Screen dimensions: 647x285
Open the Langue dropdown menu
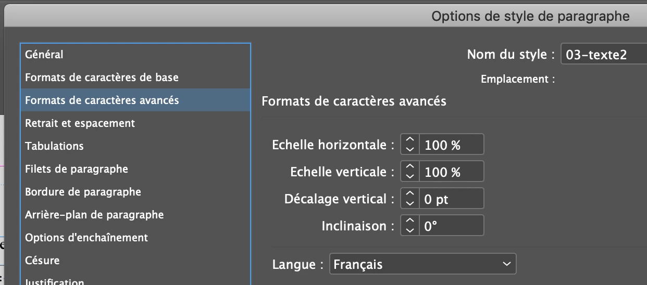click(x=422, y=264)
